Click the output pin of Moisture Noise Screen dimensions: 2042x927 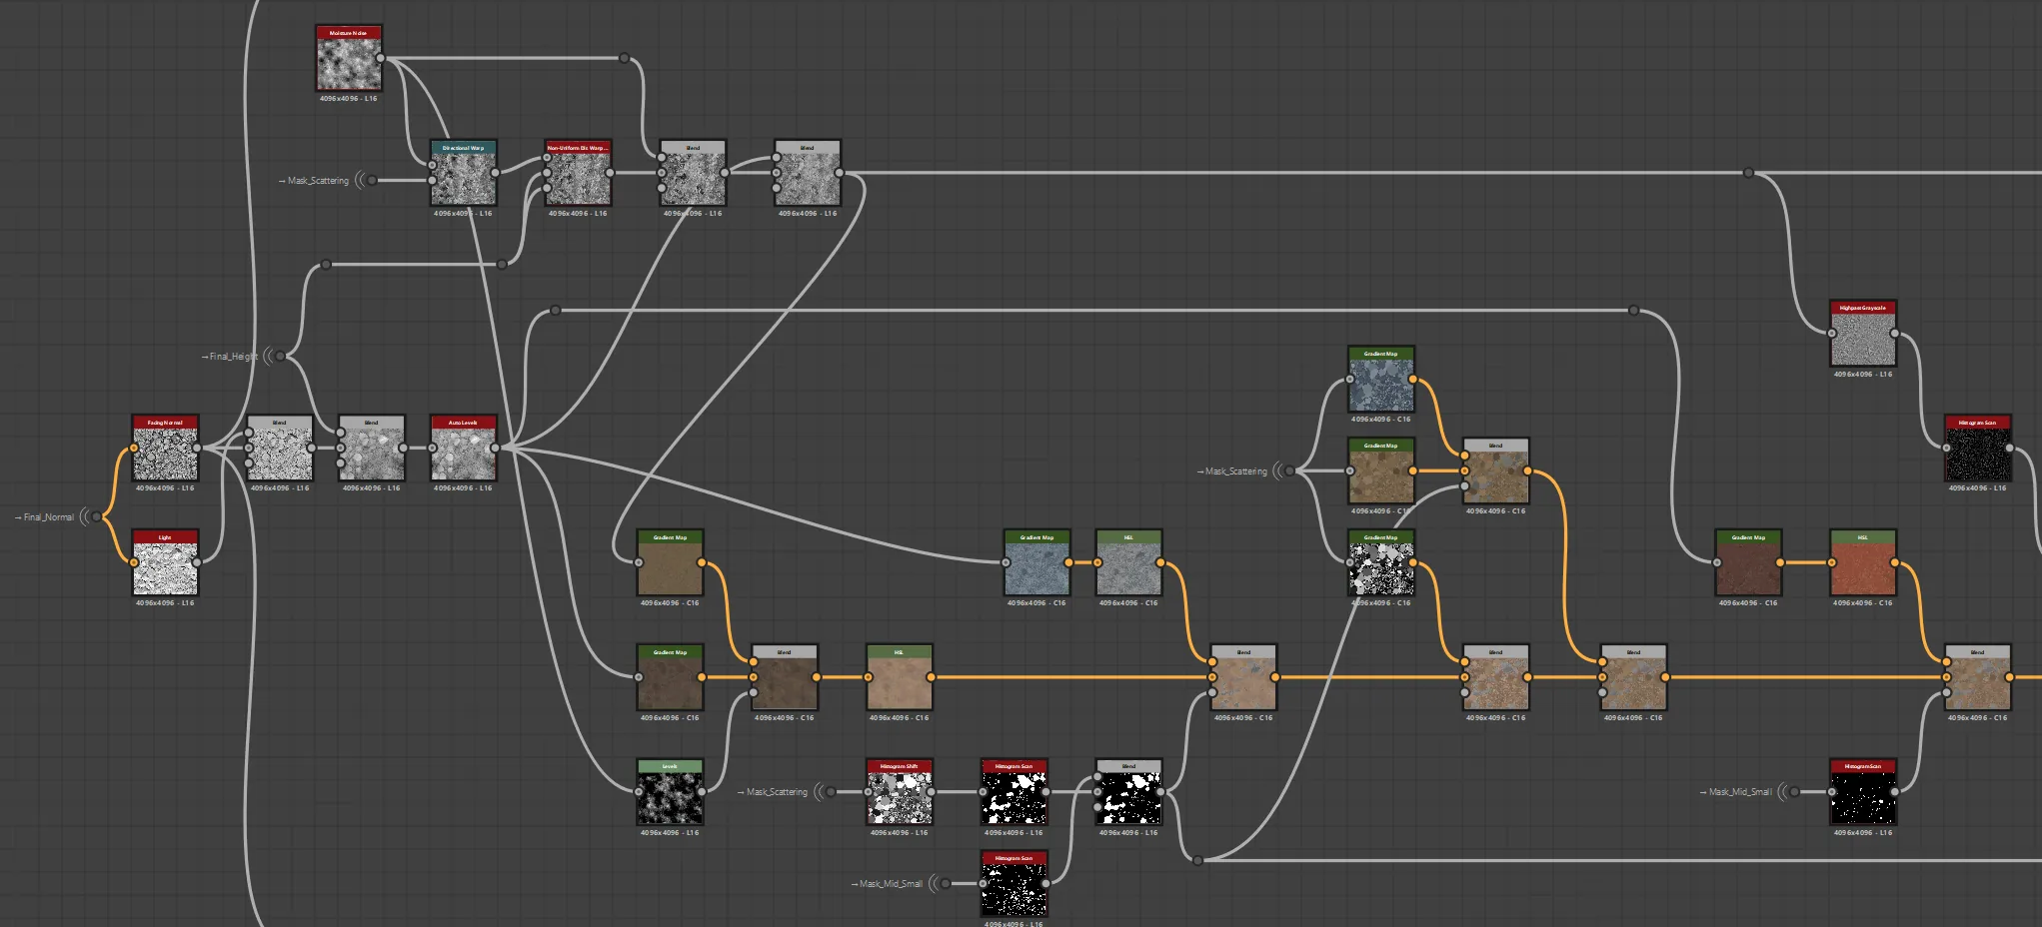pos(381,58)
